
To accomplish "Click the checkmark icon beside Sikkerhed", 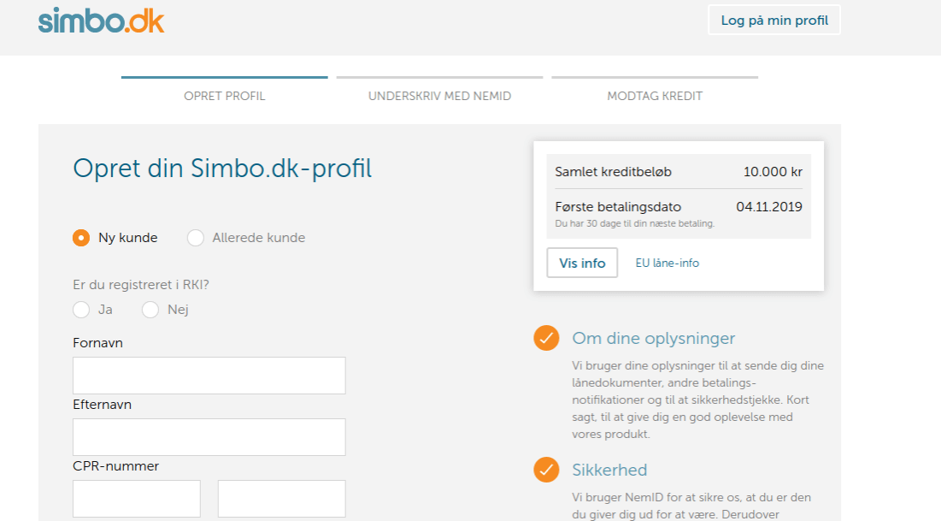I will (546, 470).
